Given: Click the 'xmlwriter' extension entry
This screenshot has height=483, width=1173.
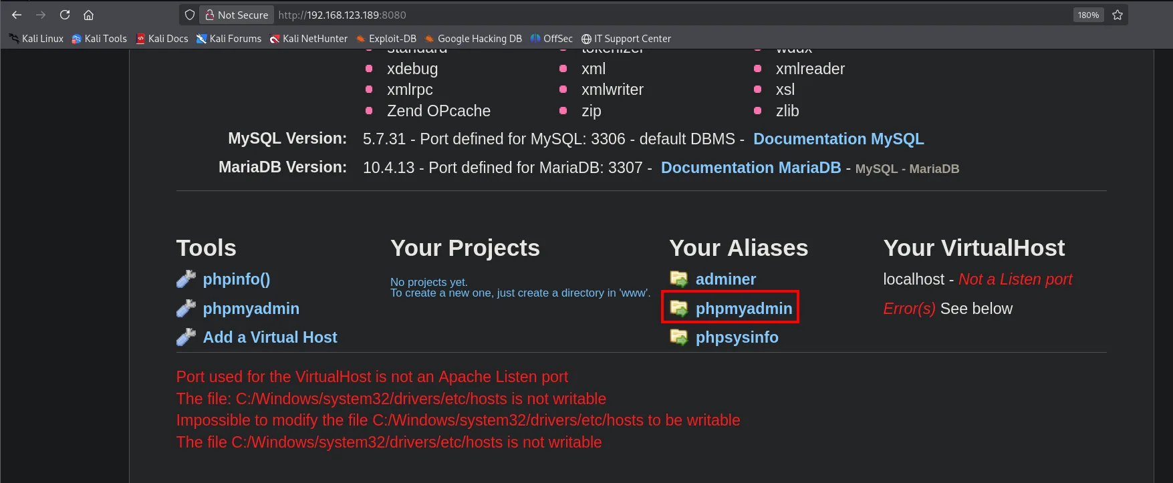Looking at the screenshot, I should pyautogui.click(x=612, y=90).
